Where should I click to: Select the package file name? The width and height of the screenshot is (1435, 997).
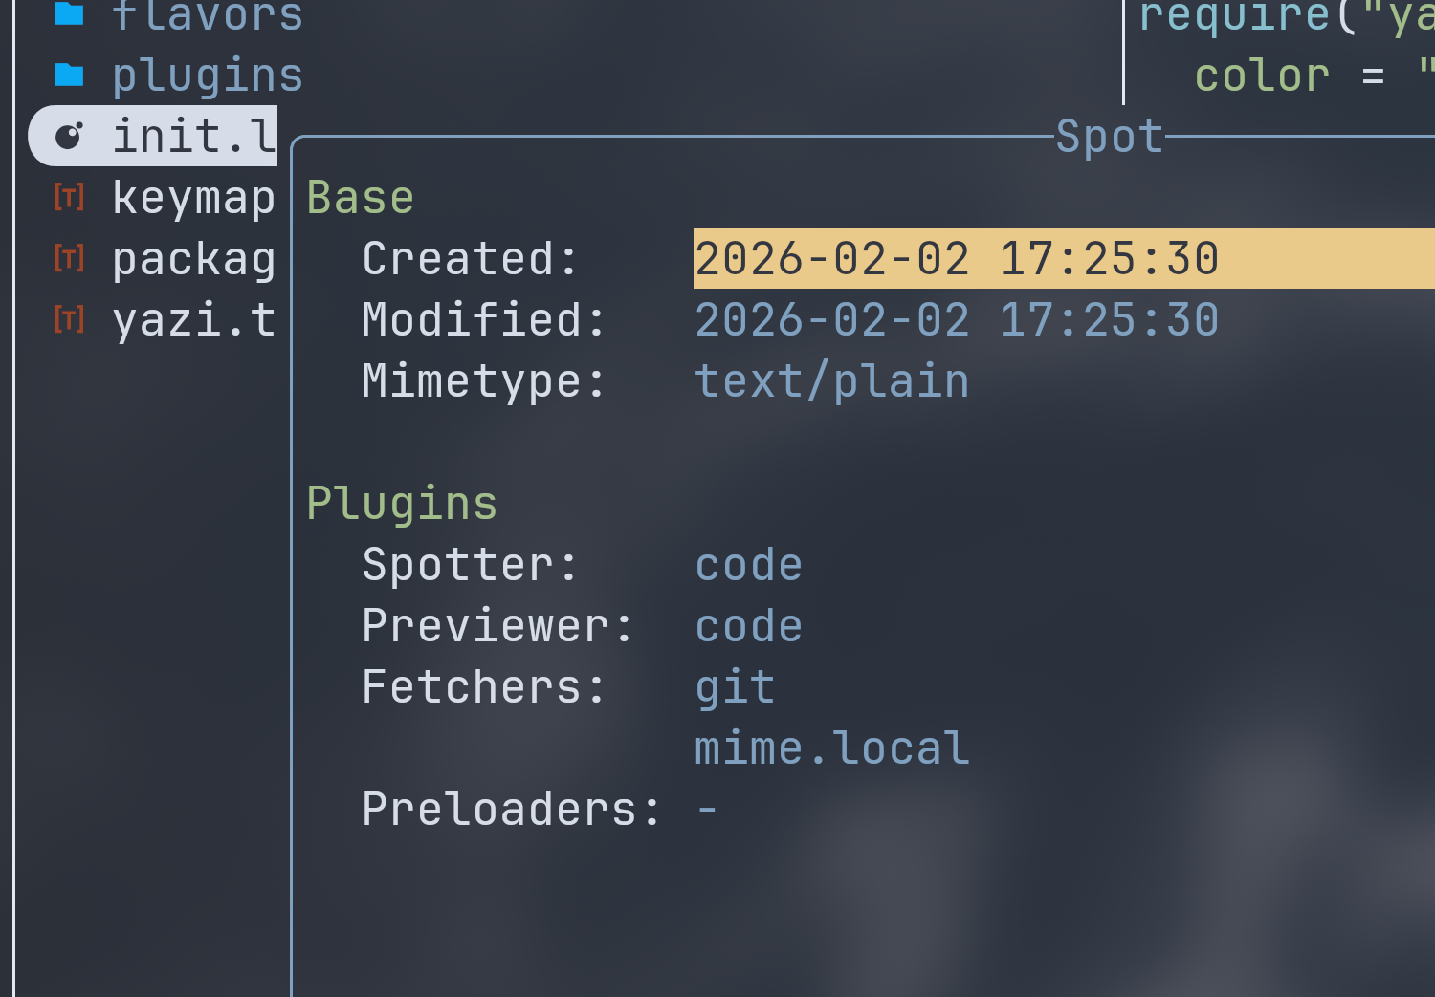pyautogui.click(x=193, y=259)
